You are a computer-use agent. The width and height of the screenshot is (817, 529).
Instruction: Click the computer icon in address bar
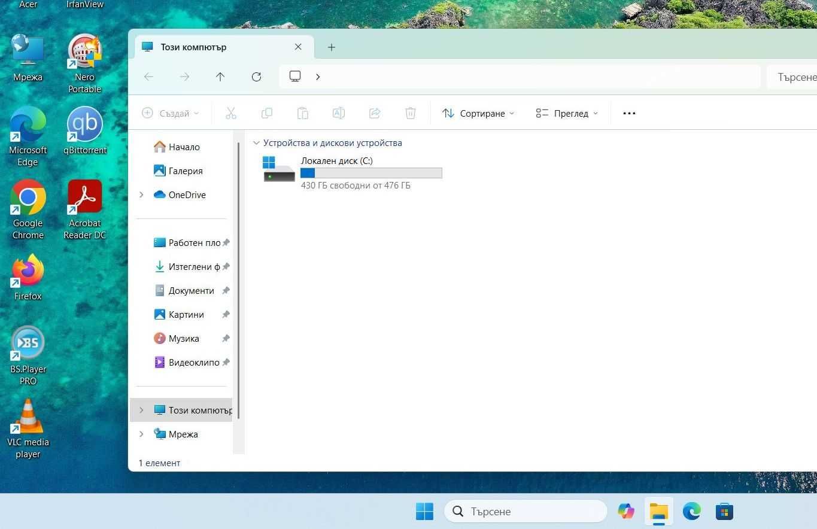click(x=295, y=77)
